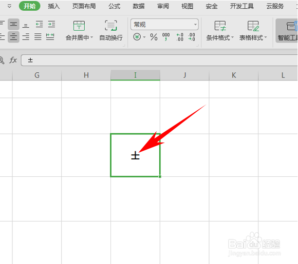Click the decrease indent icon

40,24
